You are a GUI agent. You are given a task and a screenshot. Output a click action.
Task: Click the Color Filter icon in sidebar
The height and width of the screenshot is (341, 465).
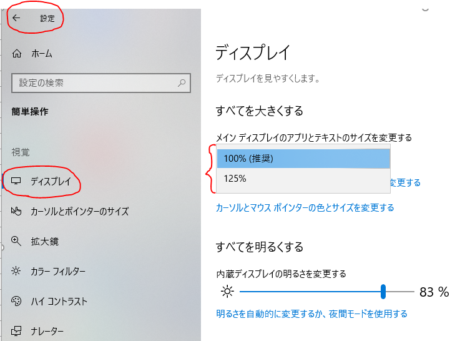[17, 271]
